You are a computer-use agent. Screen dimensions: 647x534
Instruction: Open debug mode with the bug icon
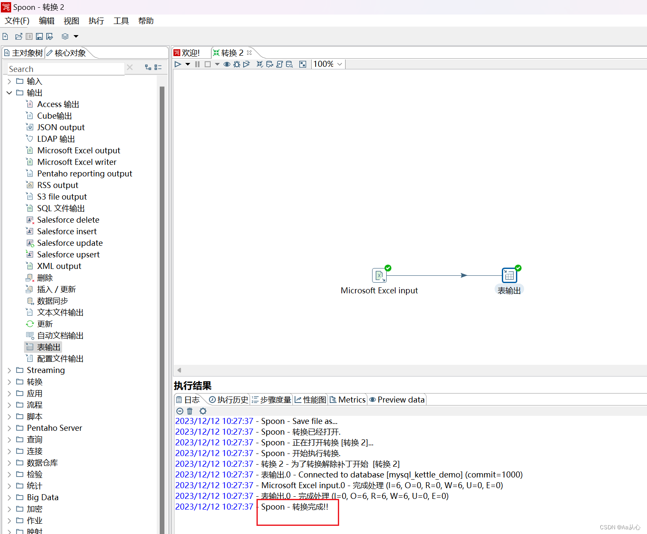click(x=236, y=64)
